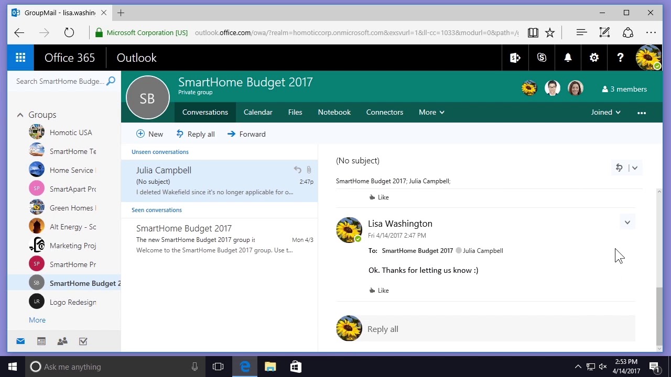Viewport: 671px width, 377px height.
Task: Click the SB group avatar
Action: point(148,97)
